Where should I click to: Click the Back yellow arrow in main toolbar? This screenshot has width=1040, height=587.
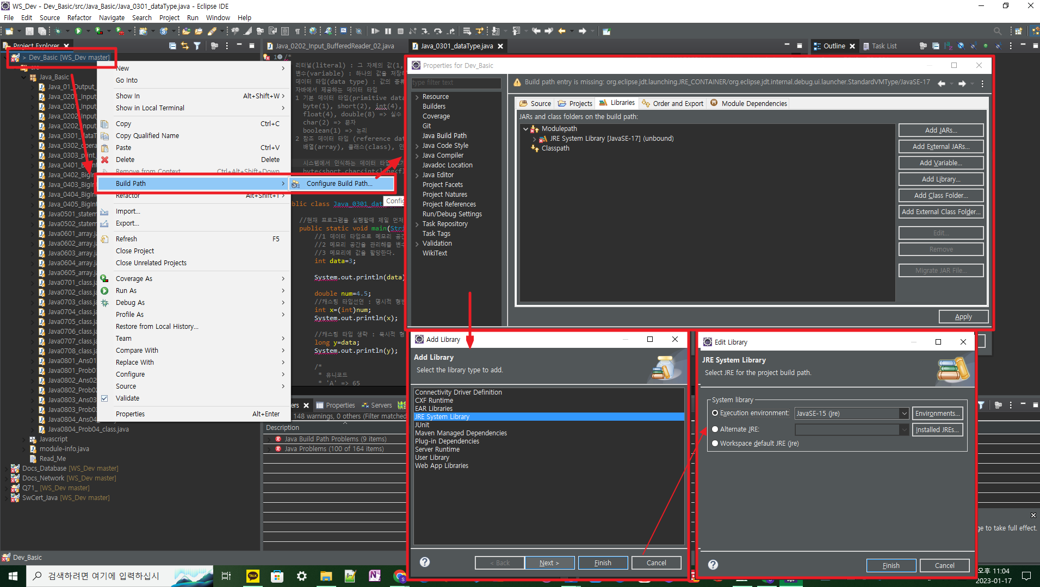[x=562, y=32]
